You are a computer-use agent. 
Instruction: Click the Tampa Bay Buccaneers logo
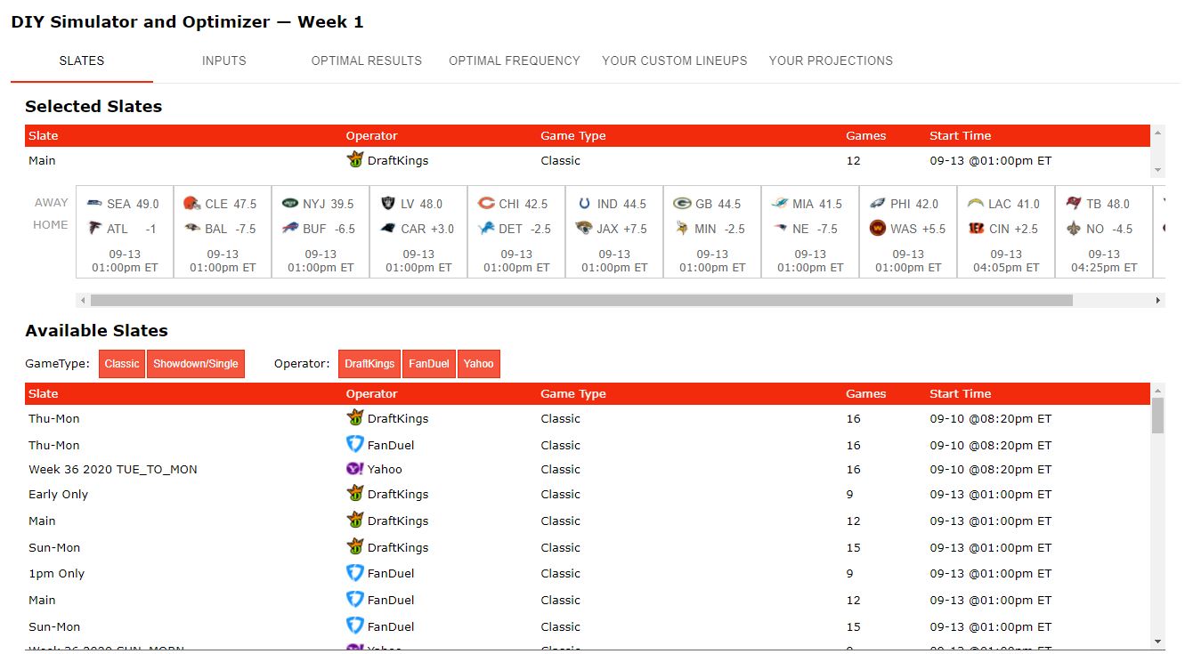pos(1074,204)
